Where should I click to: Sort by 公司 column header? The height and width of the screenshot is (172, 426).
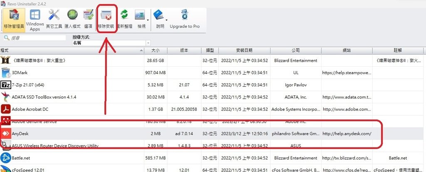tap(296, 51)
